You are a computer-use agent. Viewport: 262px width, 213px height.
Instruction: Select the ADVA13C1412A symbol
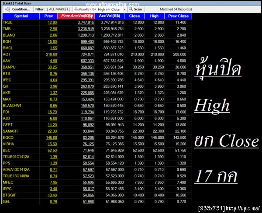[x=16, y=170]
